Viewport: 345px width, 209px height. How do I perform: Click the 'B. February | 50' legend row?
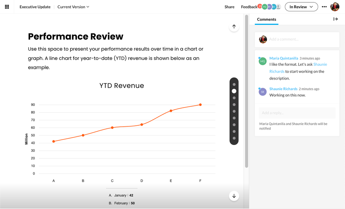point(122,203)
